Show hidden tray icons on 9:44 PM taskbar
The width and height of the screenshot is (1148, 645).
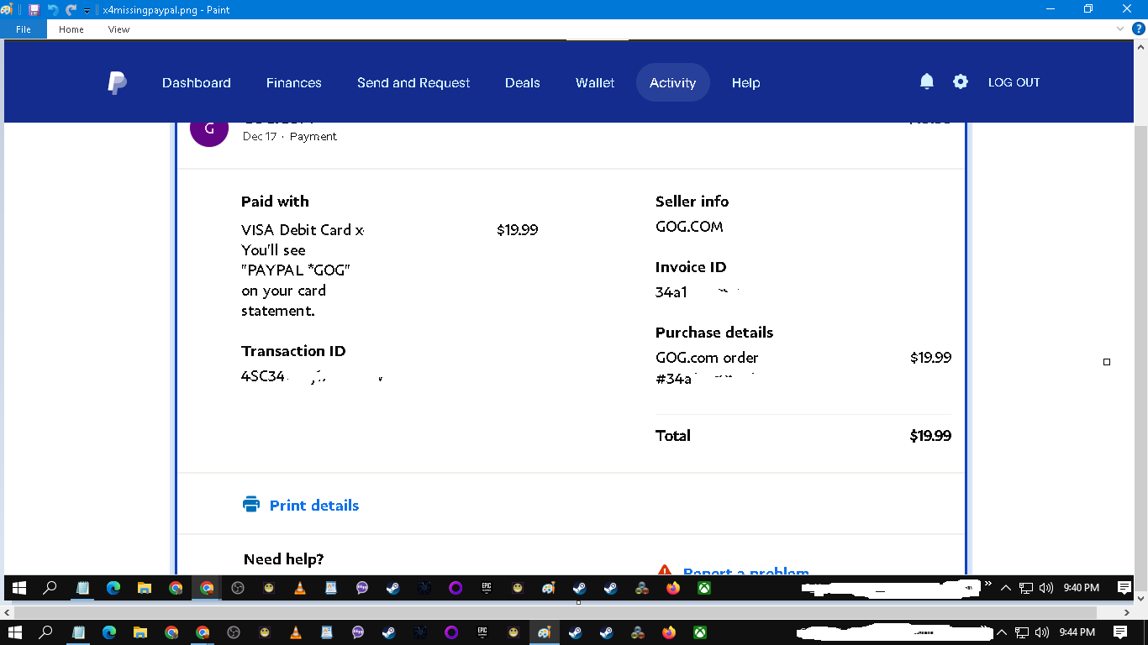[x=1002, y=632]
